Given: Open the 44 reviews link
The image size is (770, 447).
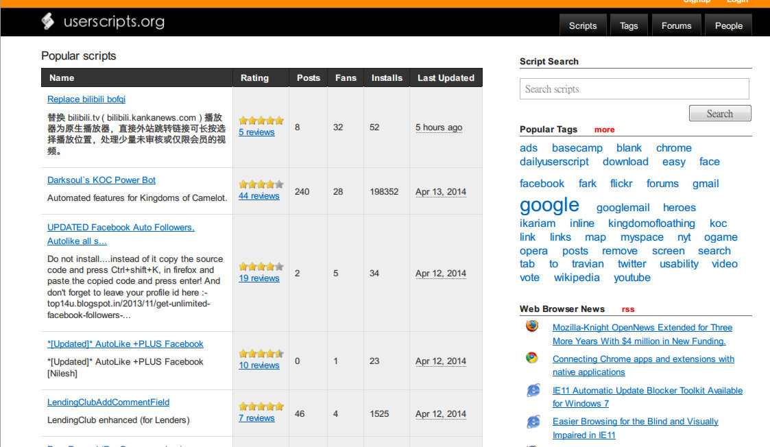Looking at the screenshot, I should click(258, 196).
